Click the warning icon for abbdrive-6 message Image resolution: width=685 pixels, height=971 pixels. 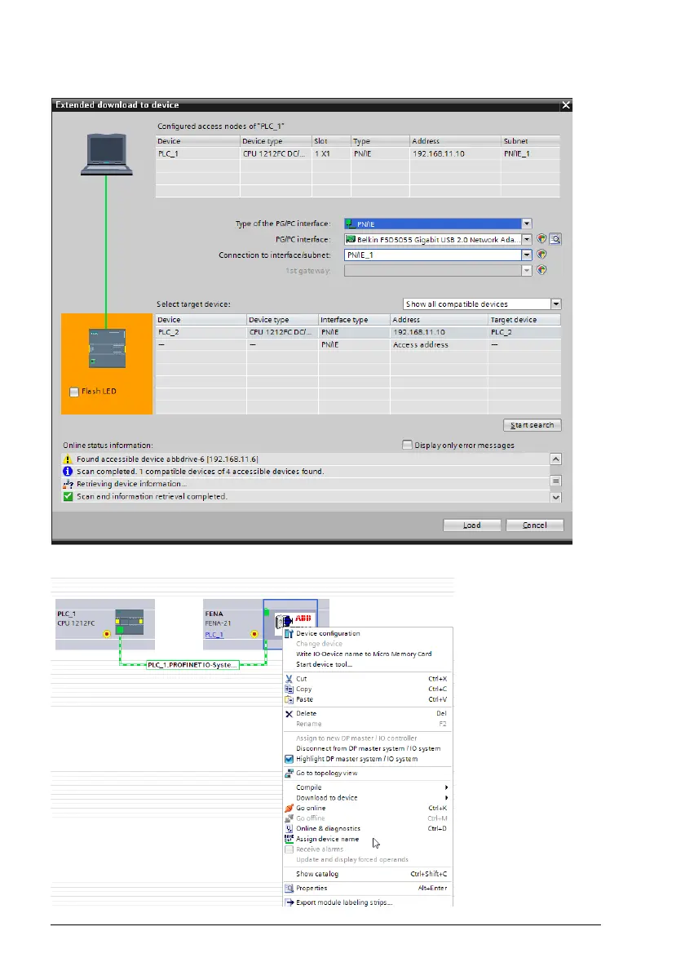pos(68,459)
